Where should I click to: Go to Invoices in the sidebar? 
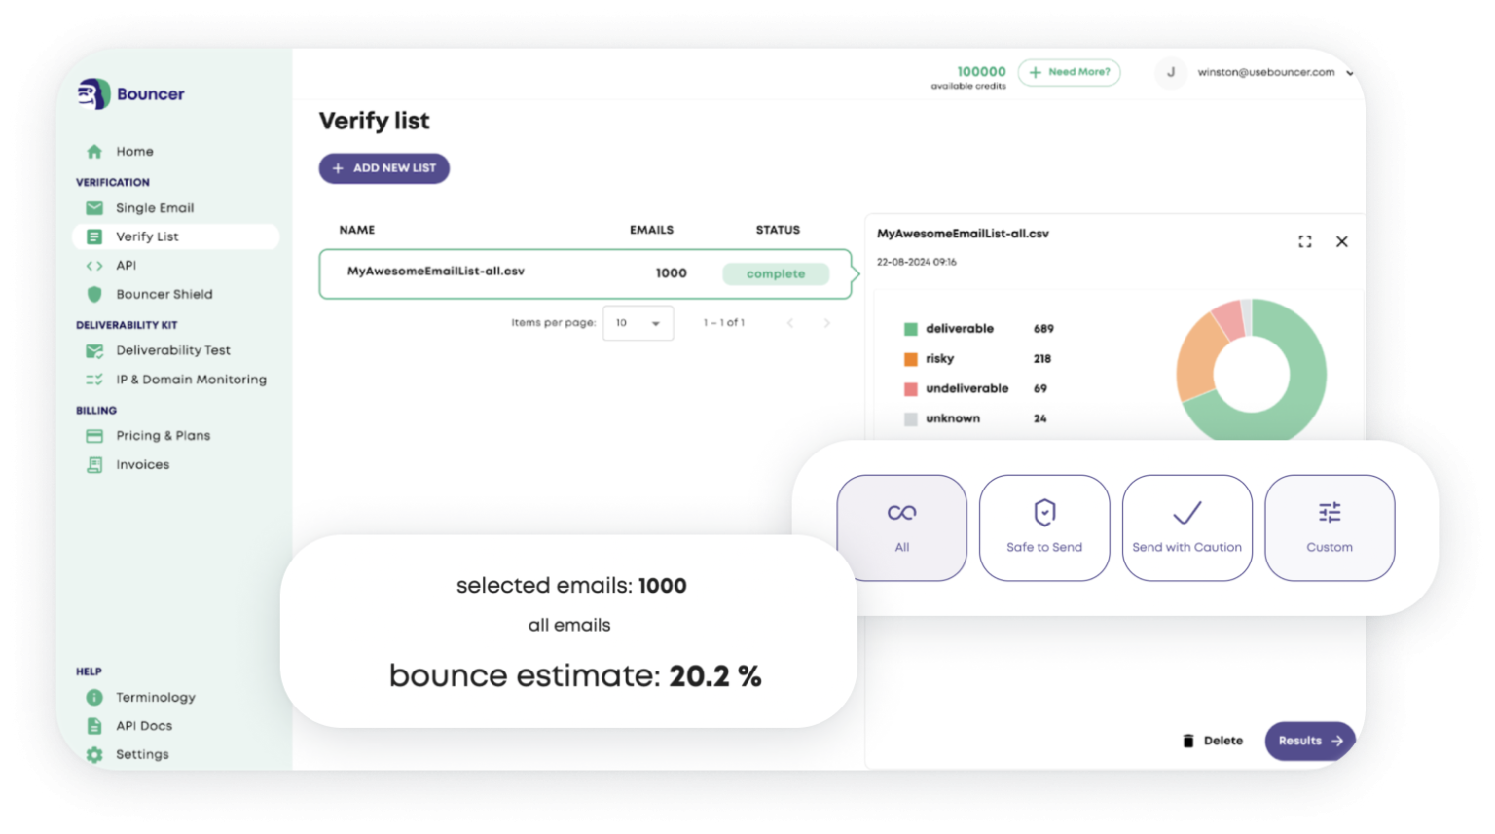click(x=142, y=464)
